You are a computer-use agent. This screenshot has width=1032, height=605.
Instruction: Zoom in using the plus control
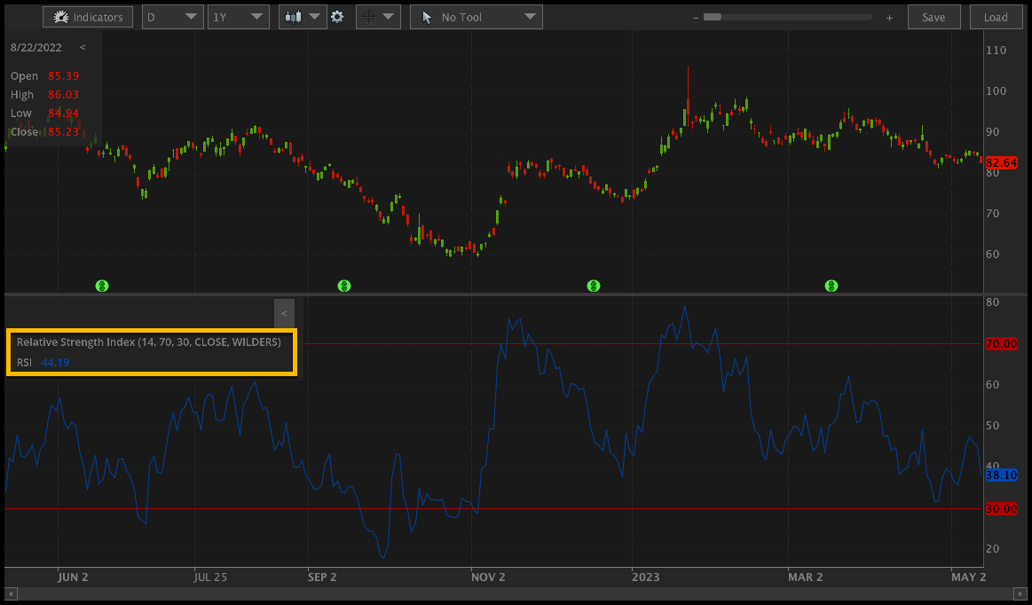click(x=889, y=16)
